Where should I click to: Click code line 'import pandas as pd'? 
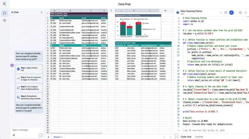[x=193, y=21]
